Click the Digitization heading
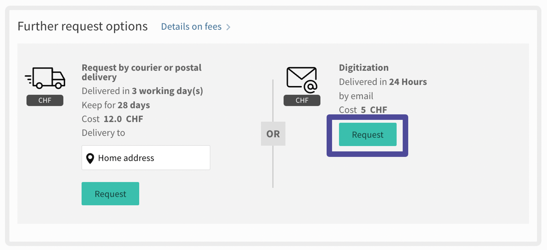Screen dimensions: 547x250 point(363,68)
